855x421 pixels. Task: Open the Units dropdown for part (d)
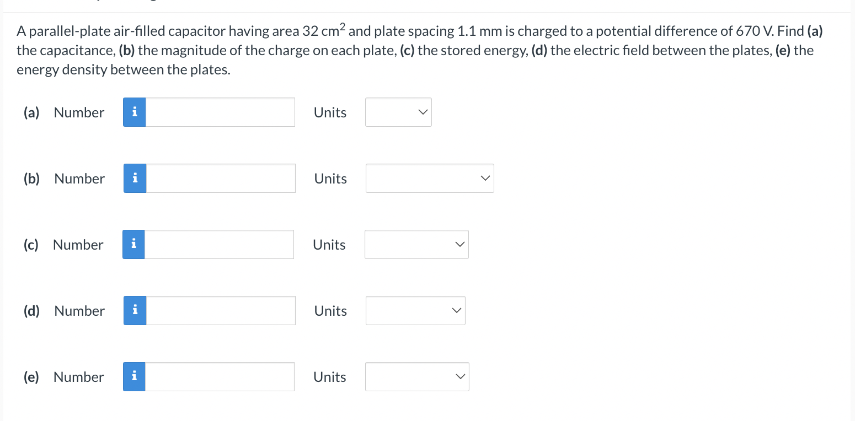415,311
